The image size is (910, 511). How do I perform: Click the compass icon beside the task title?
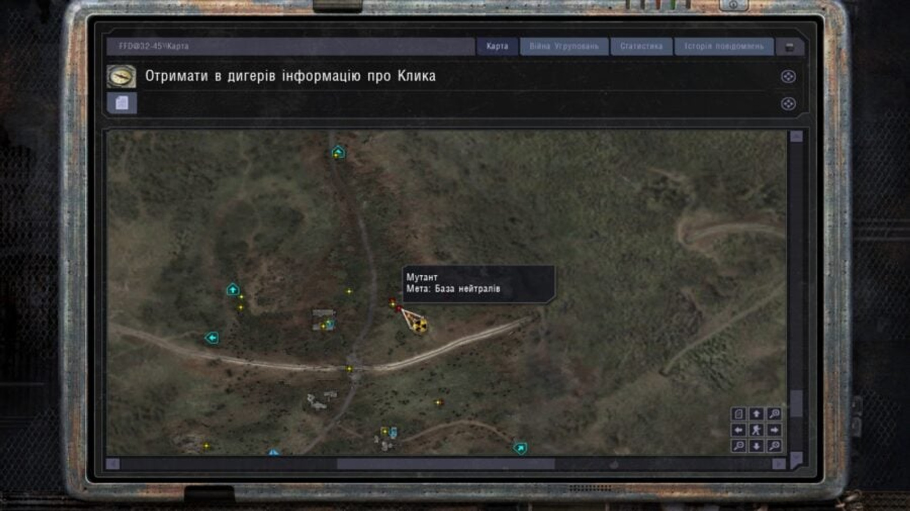[x=121, y=76]
